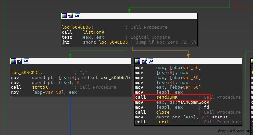
Task: Click the edit pencil icon on loc_804CD98 block
Action: tap(71, 16)
